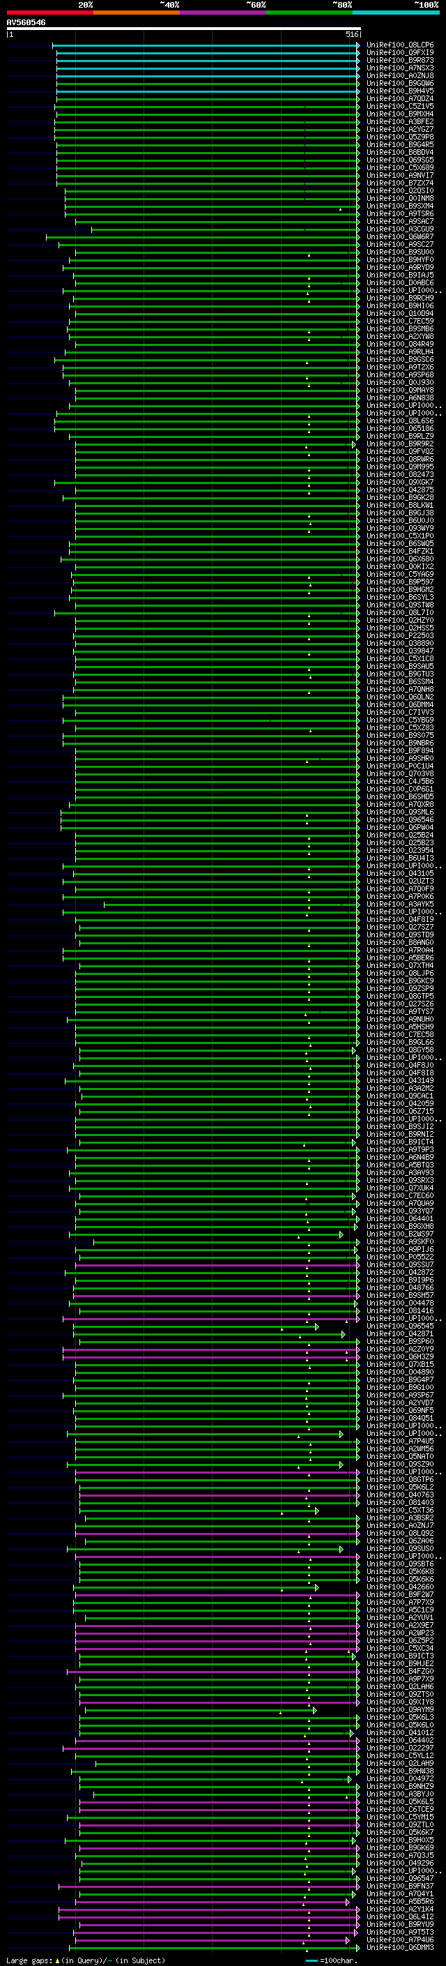The height and width of the screenshot is (1966, 446).
Task: Select hit UniRef100_A7P4U6
Action: click(x=399, y=1939)
